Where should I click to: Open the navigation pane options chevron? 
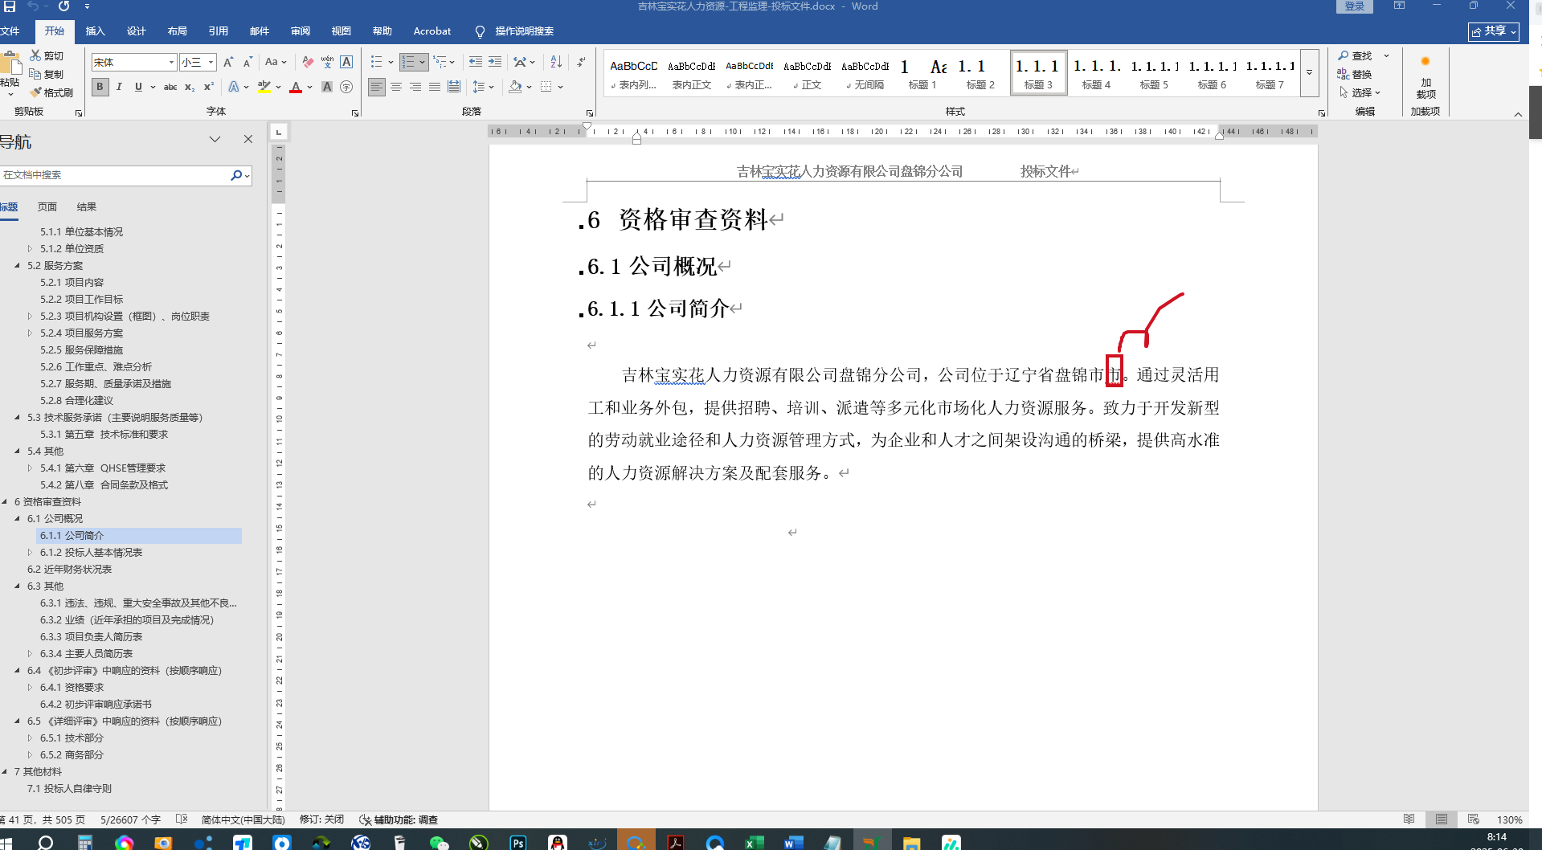tap(215, 139)
